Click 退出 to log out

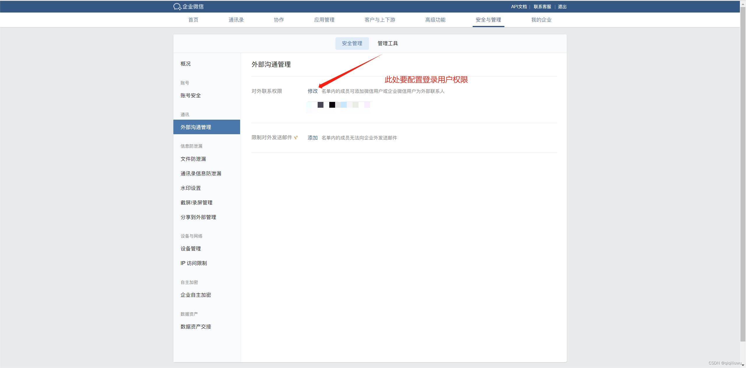(x=562, y=7)
